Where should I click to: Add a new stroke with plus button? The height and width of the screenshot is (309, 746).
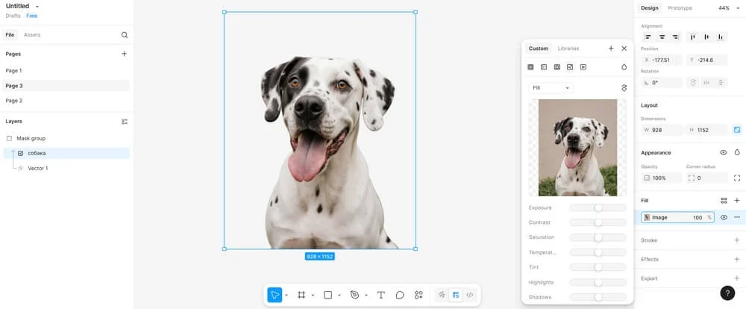tap(737, 240)
